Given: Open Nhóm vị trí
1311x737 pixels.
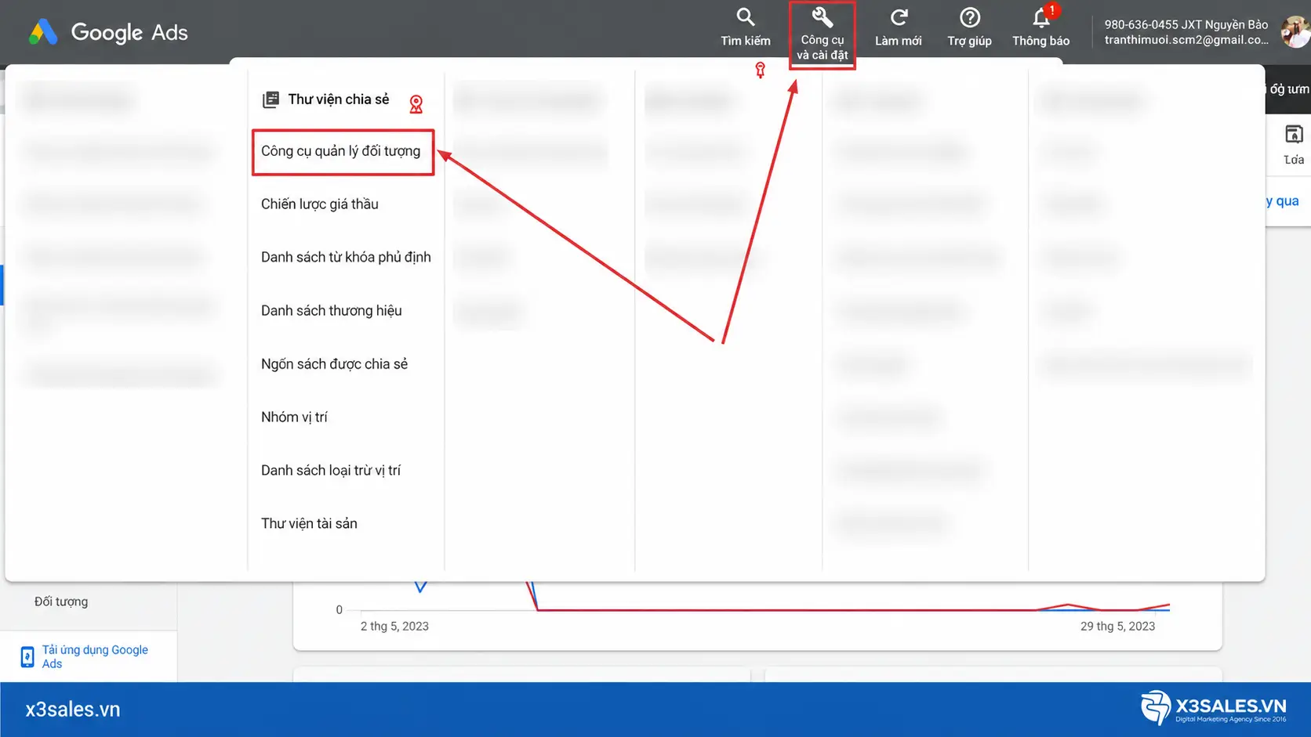Looking at the screenshot, I should coord(295,417).
